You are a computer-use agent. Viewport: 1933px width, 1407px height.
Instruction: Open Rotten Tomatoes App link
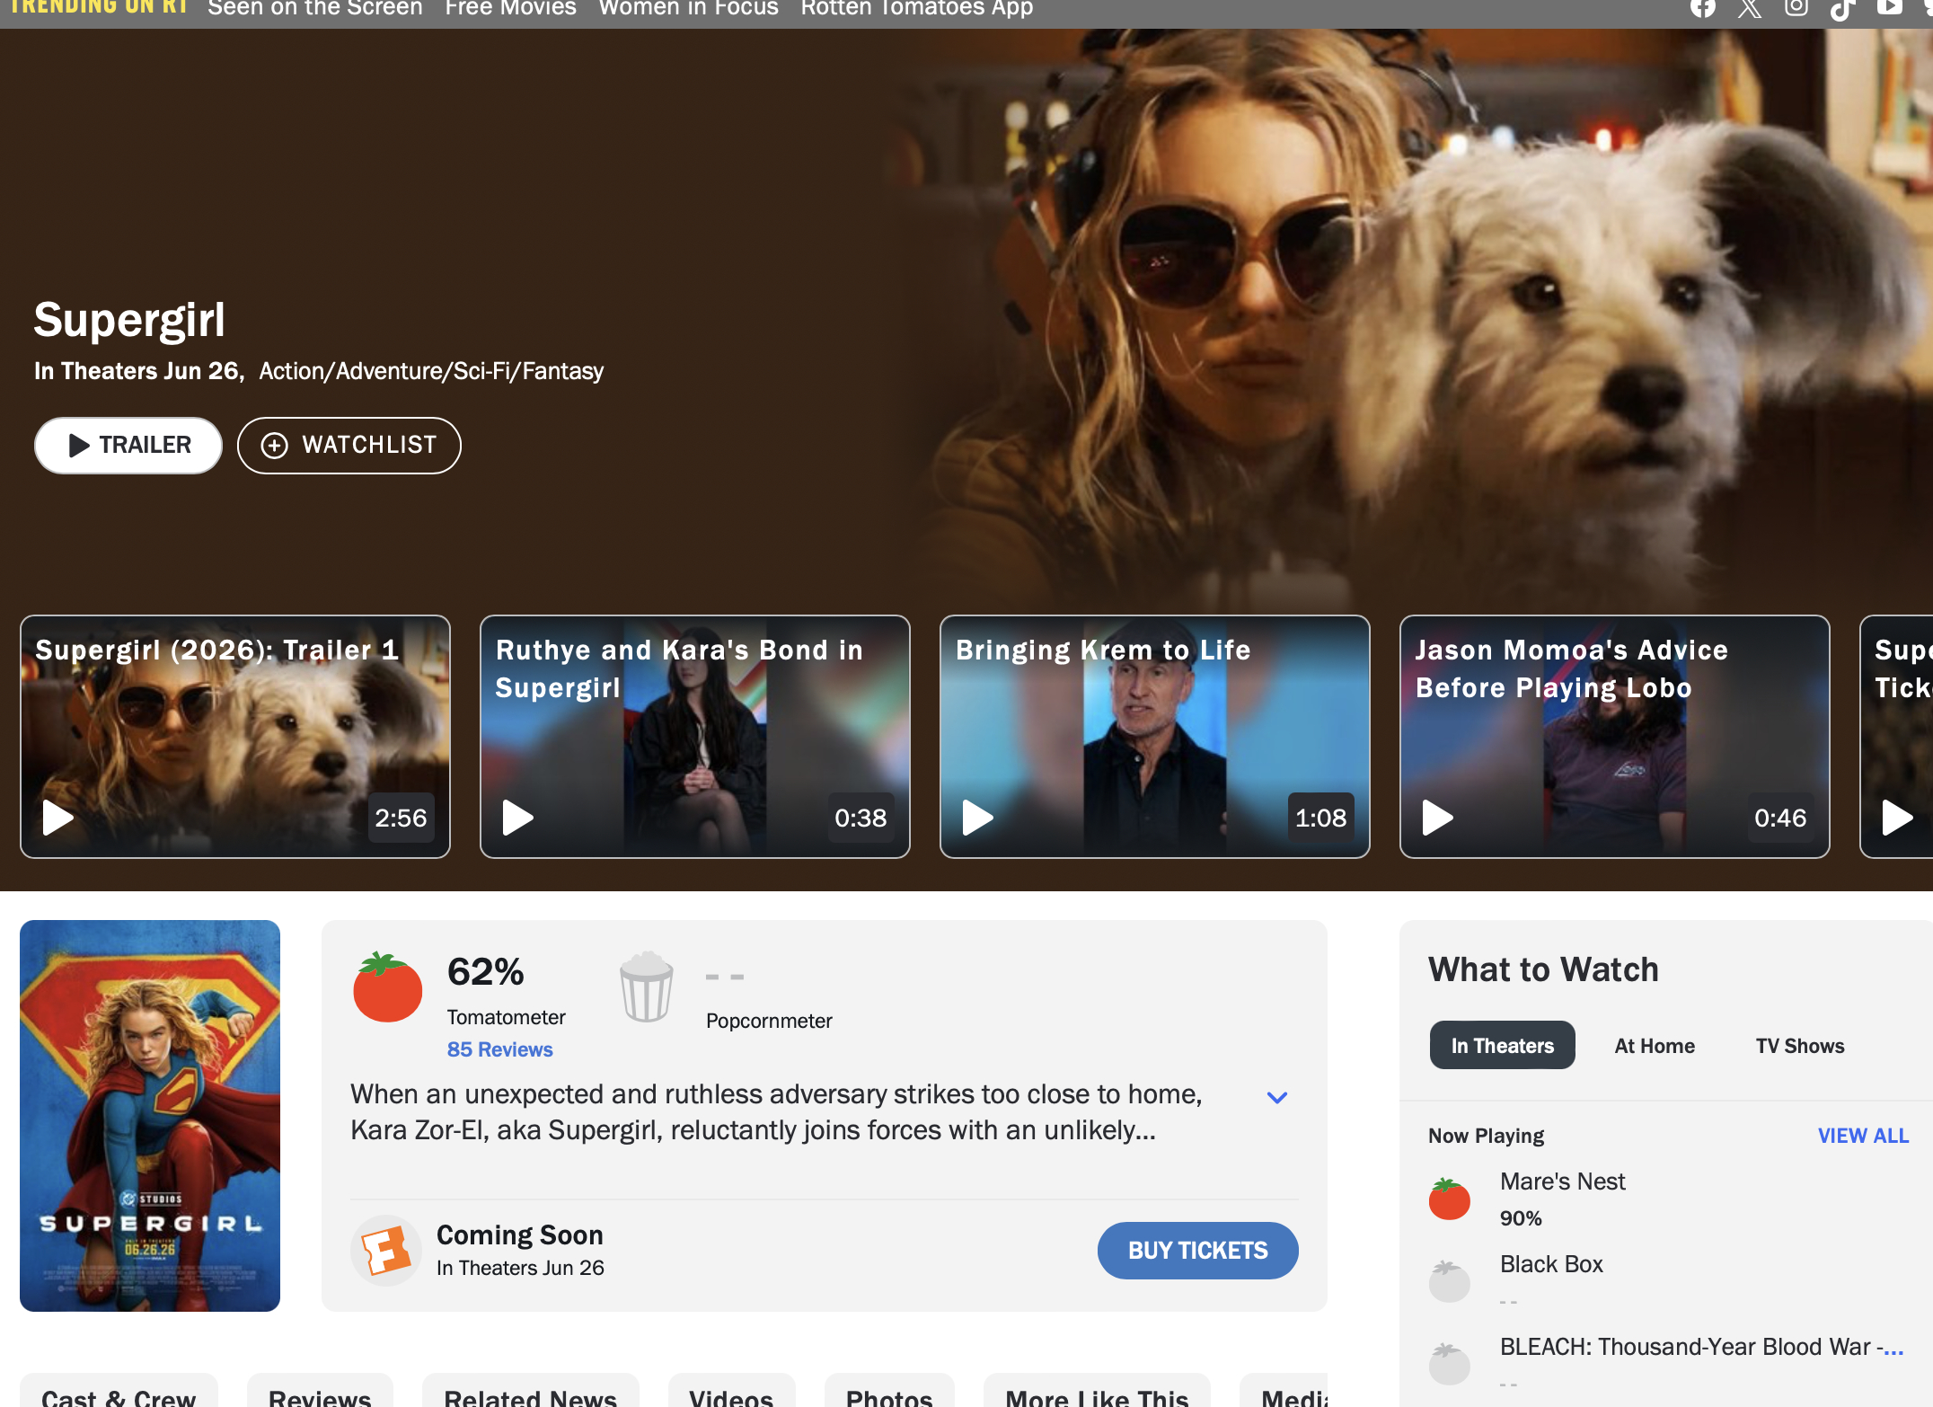point(917,8)
